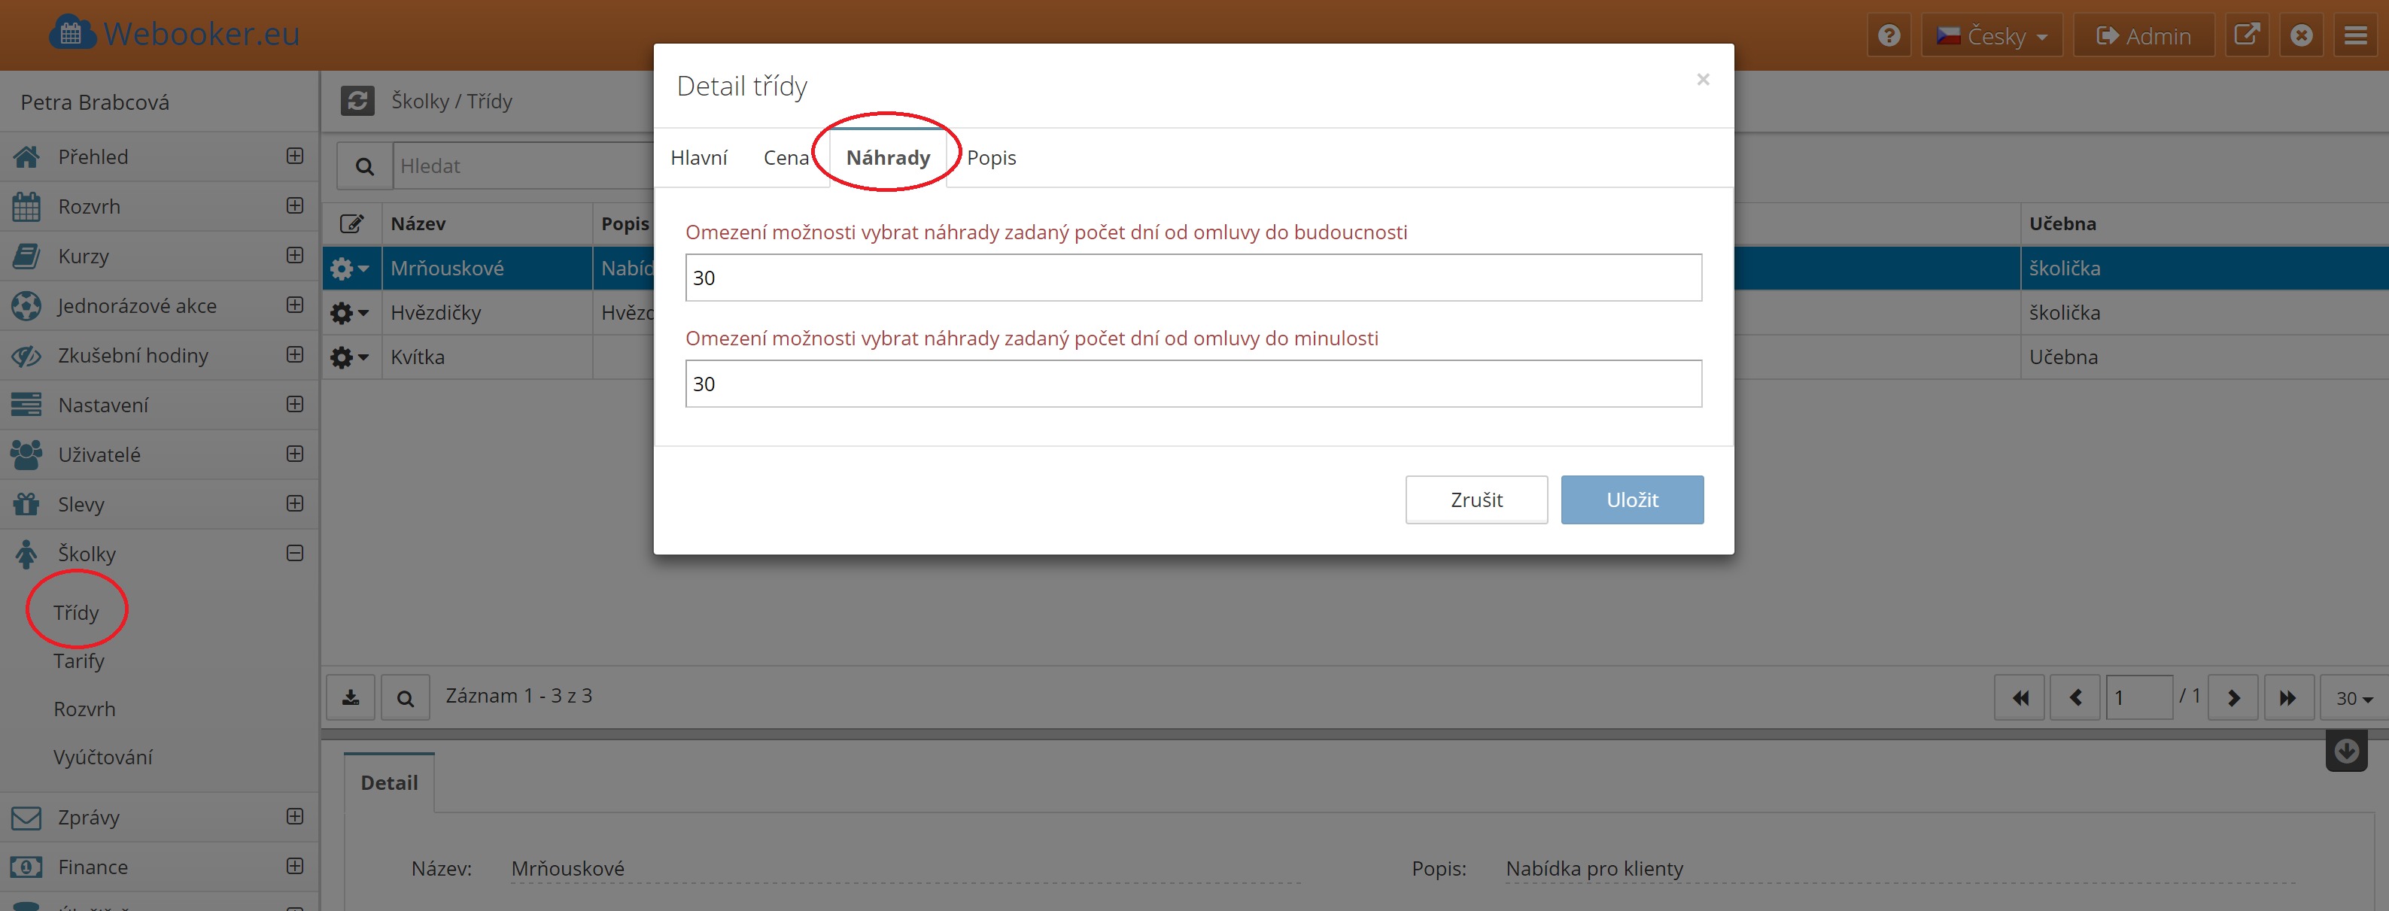Go to last page with double-arrow icon
This screenshot has height=911, width=2389.
(x=2287, y=697)
